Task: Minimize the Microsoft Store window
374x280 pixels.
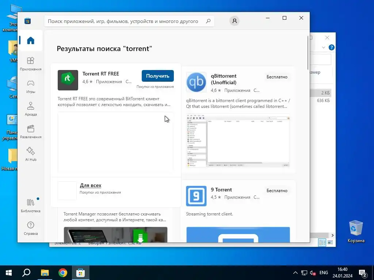Action: point(268,18)
